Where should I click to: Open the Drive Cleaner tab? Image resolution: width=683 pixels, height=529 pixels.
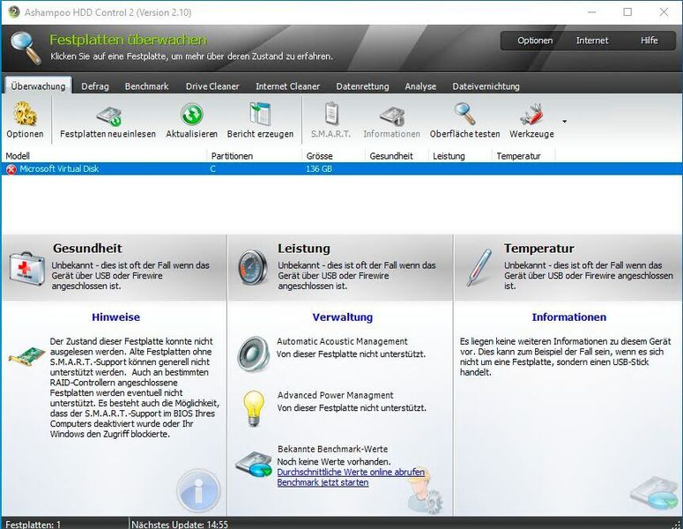(x=212, y=86)
